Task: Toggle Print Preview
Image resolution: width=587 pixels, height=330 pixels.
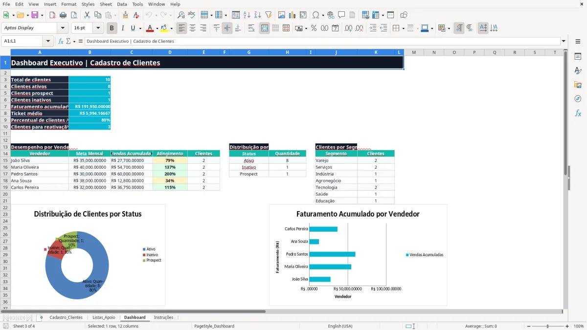Action: (x=73, y=15)
